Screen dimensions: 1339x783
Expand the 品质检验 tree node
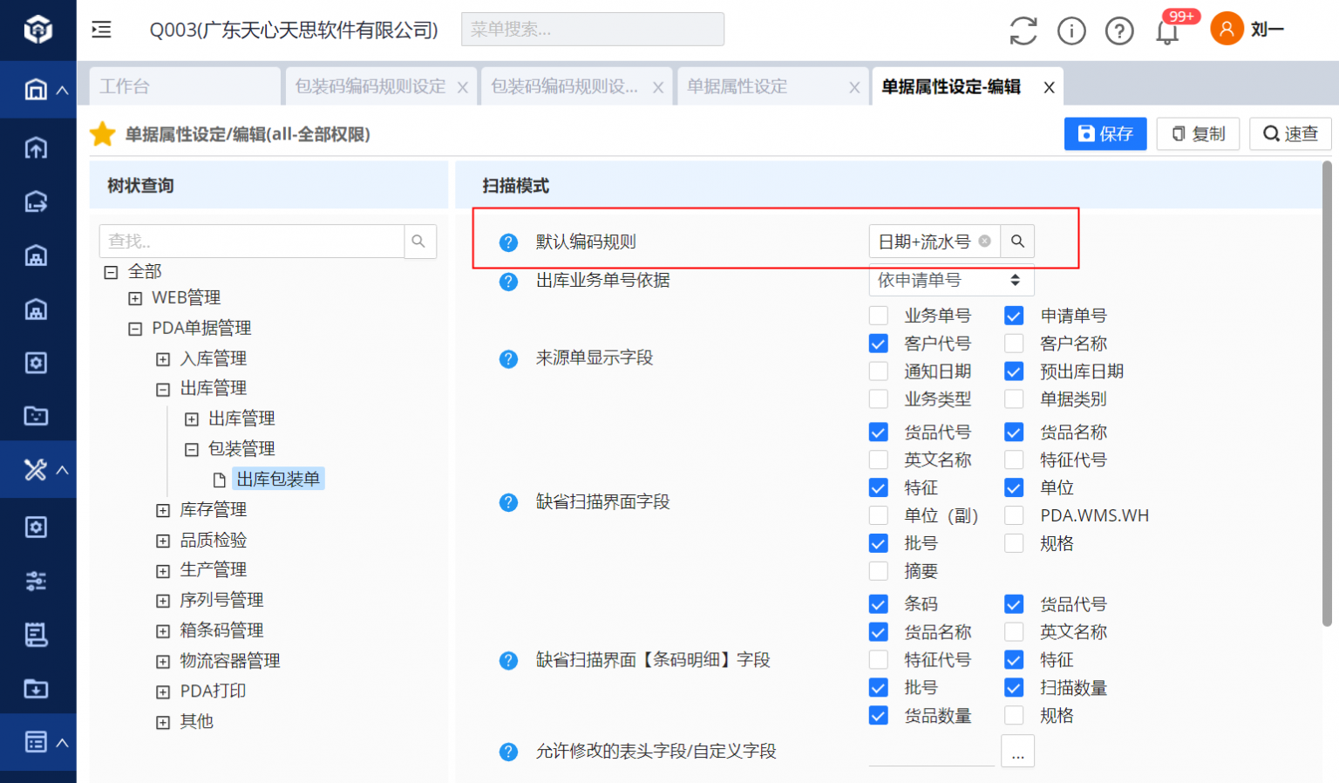pos(163,541)
